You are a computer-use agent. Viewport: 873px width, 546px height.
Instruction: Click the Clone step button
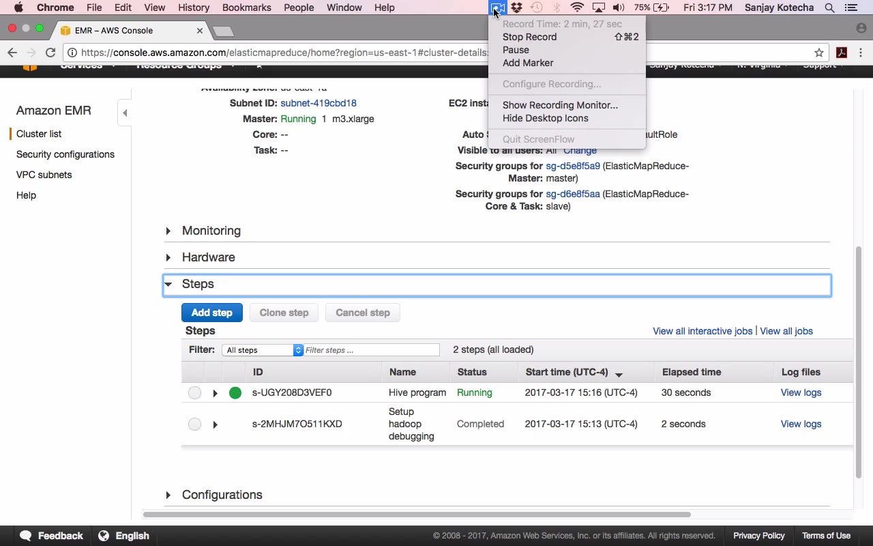coord(284,313)
